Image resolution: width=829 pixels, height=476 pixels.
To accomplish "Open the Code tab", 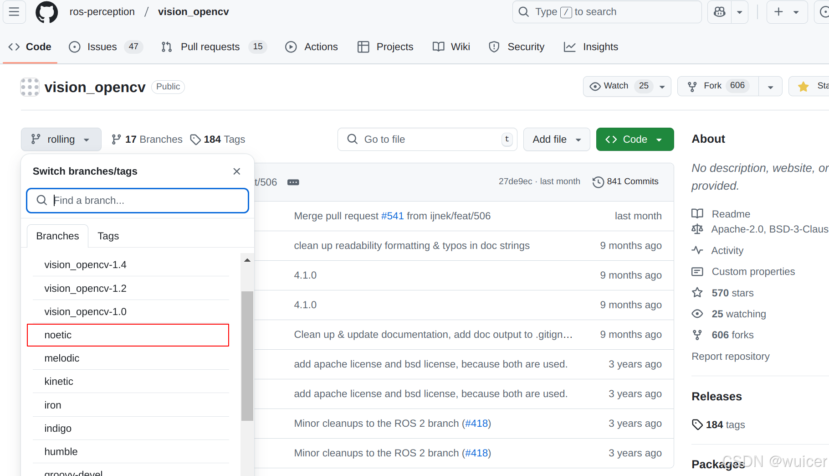I will (x=30, y=47).
